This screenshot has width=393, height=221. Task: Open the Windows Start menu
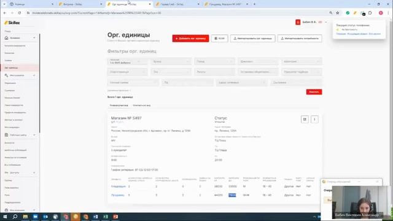point(5,217)
